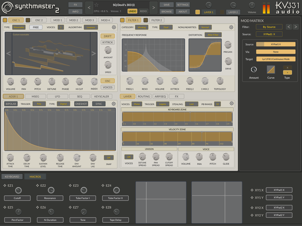Open the Wavetable type dropdown
Viewport: 302px width, 226px height.
pyautogui.click(x=19, y=27)
